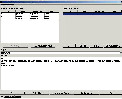This screenshot has height=99, width=122.
Task: Click N header in Candidate messages table
Action: [70, 11]
